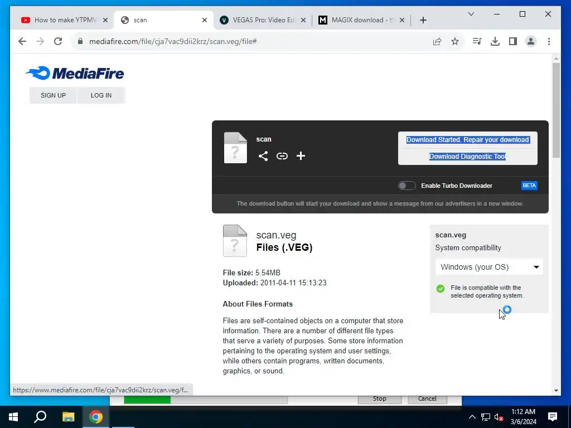The width and height of the screenshot is (571, 428).
Task: Open Windows taskbar search
Action: tap(40, 417)
